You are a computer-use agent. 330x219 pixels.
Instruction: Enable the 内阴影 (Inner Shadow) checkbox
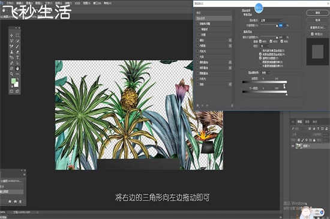click(197, 46)
